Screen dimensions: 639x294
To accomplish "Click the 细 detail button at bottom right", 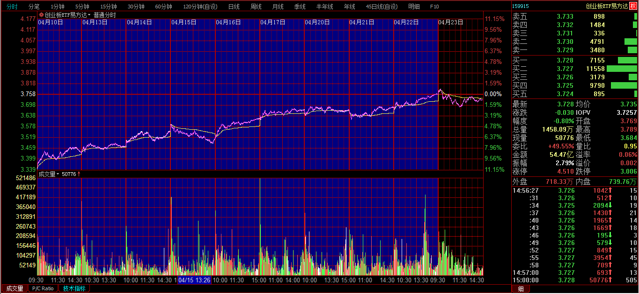I will tap(521, 289).
